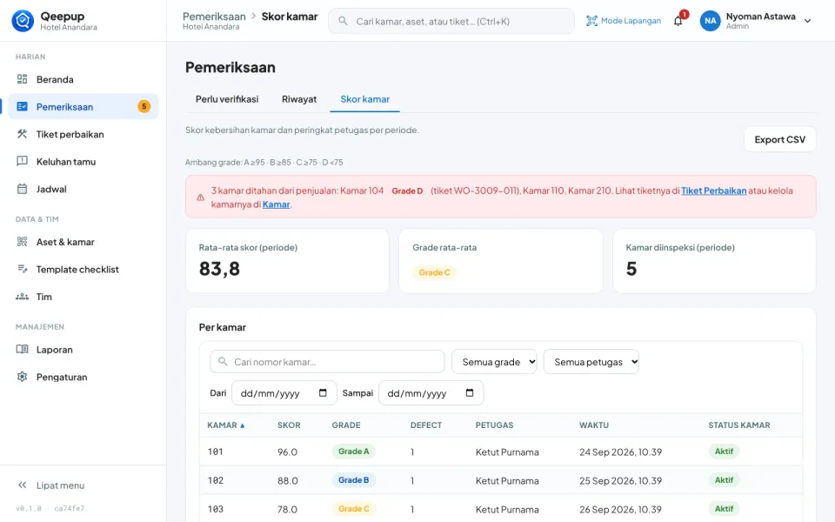The height and width of the screenshot is (522, 835).
Task: Click the magnifier icon in global search
Action: 343,21
